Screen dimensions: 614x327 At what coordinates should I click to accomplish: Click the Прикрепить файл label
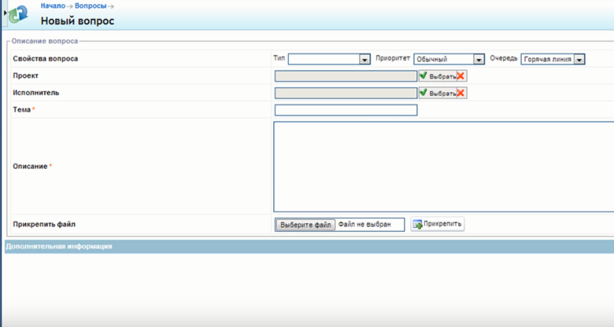tap(44, 224)
